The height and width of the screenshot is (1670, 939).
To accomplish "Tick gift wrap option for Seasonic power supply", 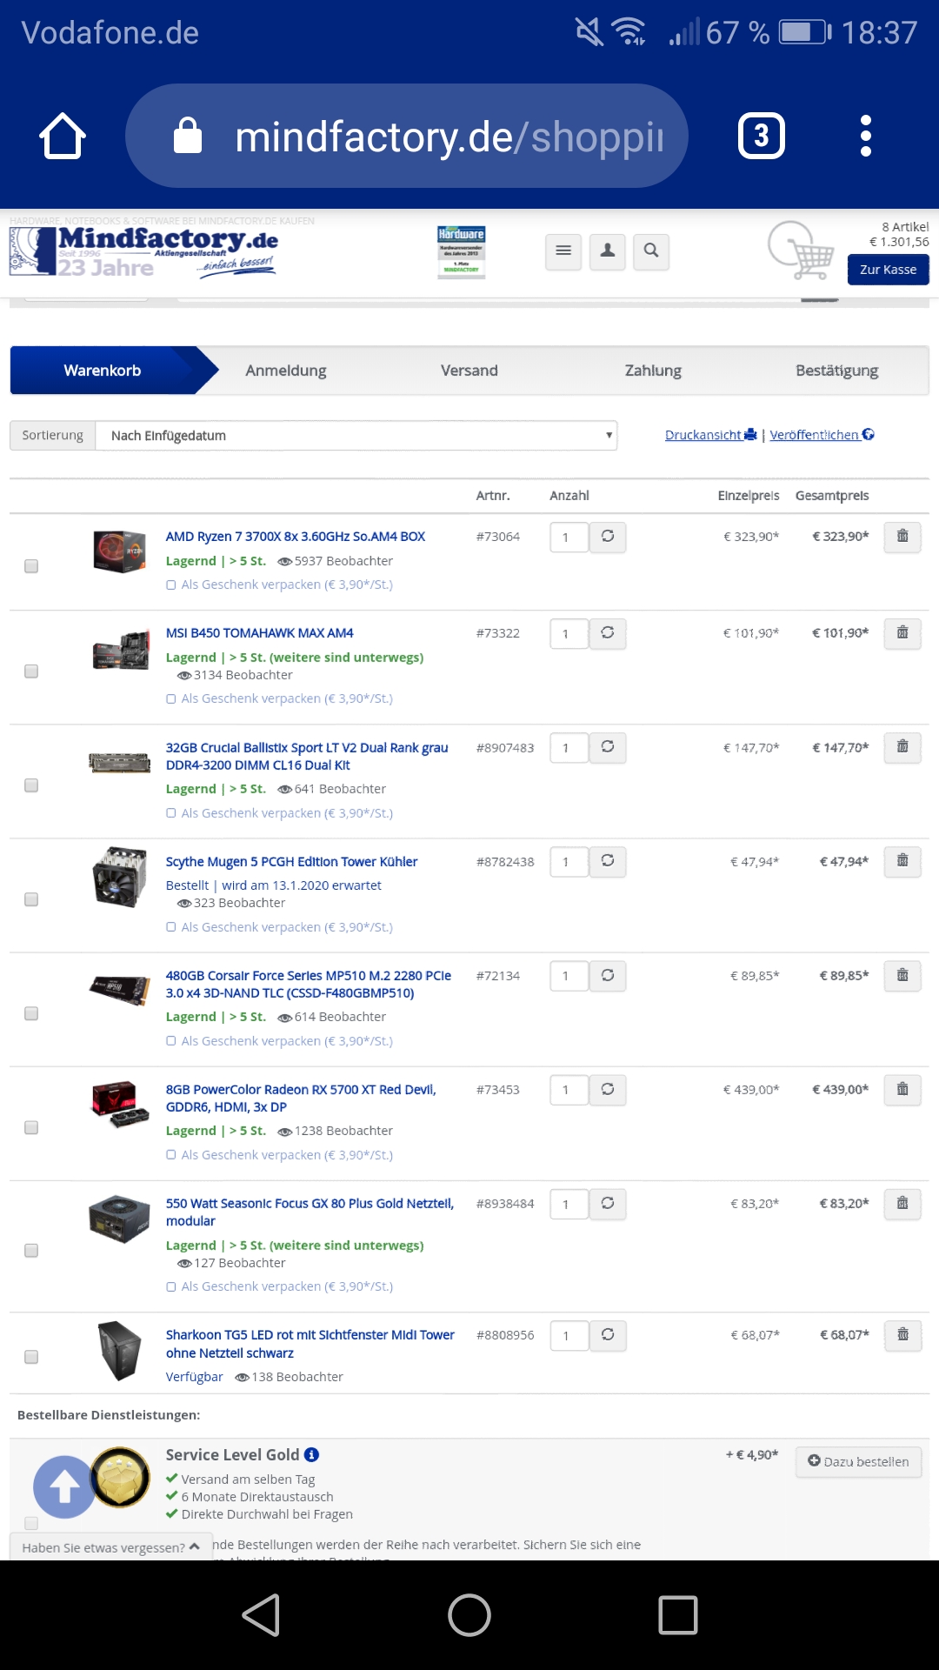I will coord(171,1287).
